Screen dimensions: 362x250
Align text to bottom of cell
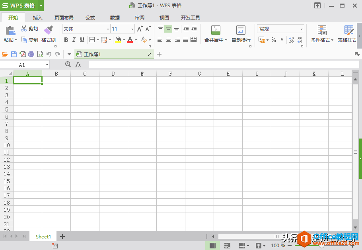176,29
